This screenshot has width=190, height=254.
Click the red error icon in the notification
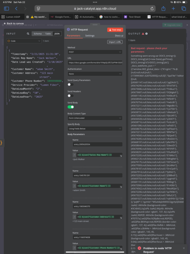(139, 248)
